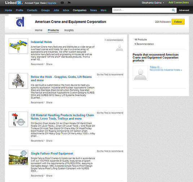Click Share under Single Failure Proof Equipment
Screen dimensions: 193x182
tap(49, 176)
